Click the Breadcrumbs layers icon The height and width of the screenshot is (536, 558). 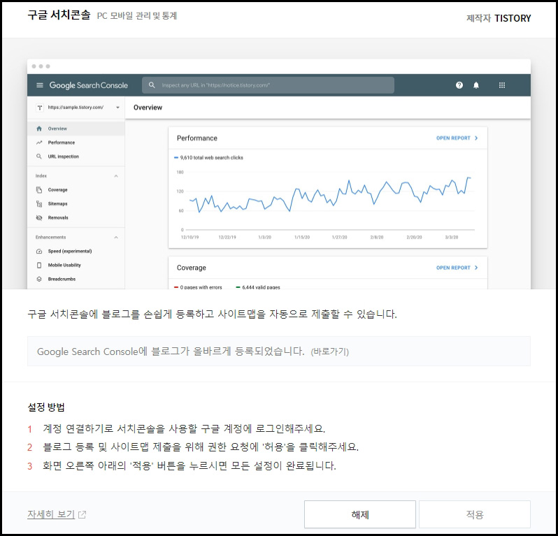(x=39, y=279)
